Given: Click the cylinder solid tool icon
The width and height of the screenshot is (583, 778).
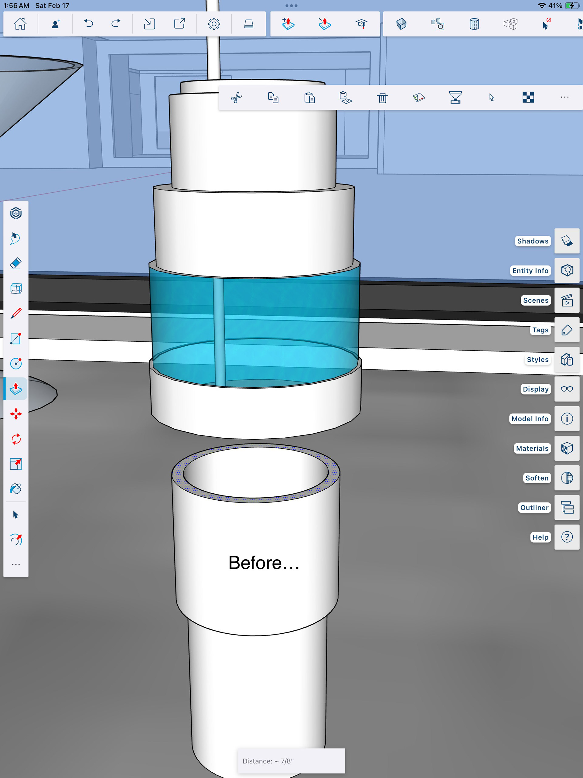Looking at the screenshot, I should pos(474,24).
